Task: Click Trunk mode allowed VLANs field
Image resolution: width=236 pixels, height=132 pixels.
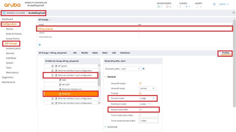Action: [149, 121]
